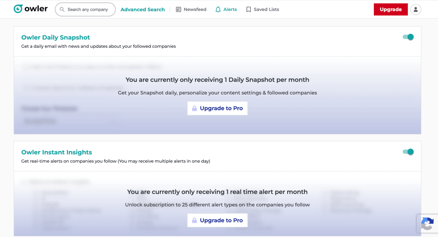
Task: Click Upgrade to Pro under Instant Insights
Action: [218, 221]
